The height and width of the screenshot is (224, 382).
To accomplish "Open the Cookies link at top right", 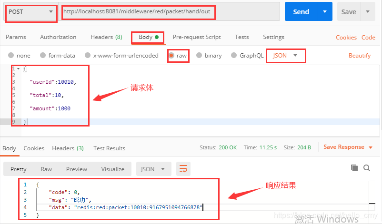I will pos(346,38).
